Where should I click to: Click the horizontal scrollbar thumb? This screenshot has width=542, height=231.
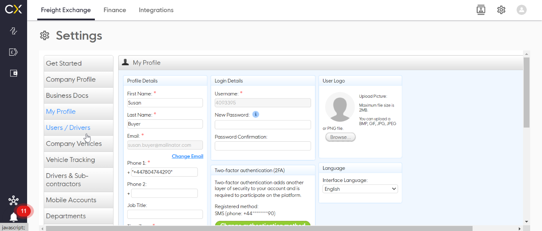pyautogui.click(x=259, y=229)
